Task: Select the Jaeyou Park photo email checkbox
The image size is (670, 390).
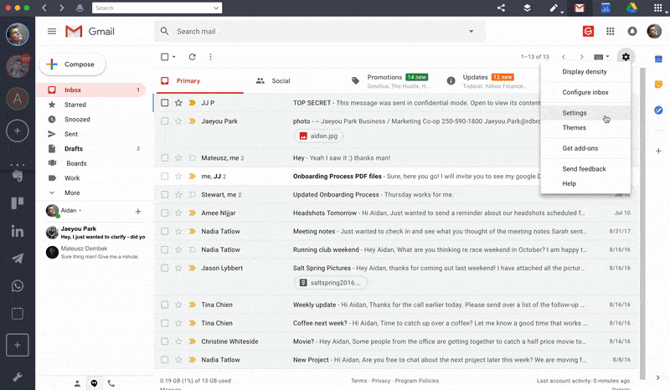Action: point(164,121)
